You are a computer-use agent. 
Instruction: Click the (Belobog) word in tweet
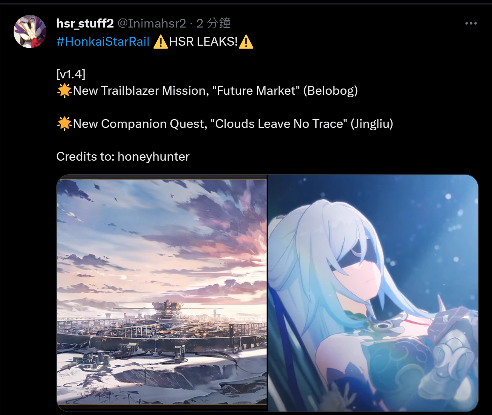[330, 91]
